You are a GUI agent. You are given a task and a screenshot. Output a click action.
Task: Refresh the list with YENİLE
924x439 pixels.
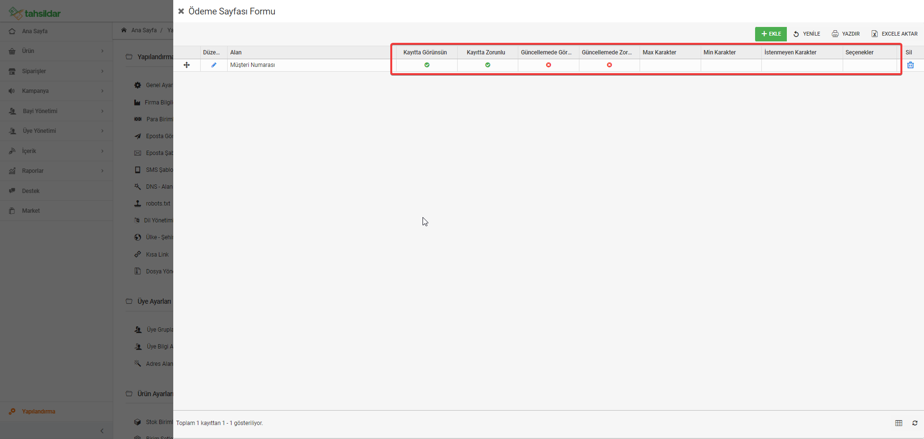pyautogui.click(x=807, y=34)
